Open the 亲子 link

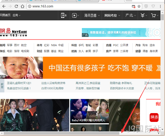pyautogui.click(x=95, y=51)
